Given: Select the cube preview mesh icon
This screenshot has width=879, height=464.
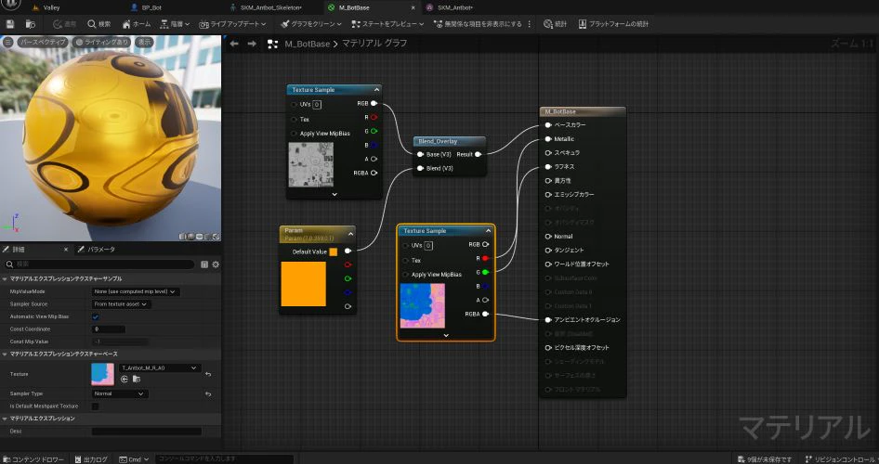Looking at the screenshot, I should pyautogui.click(x=207, y=237).
